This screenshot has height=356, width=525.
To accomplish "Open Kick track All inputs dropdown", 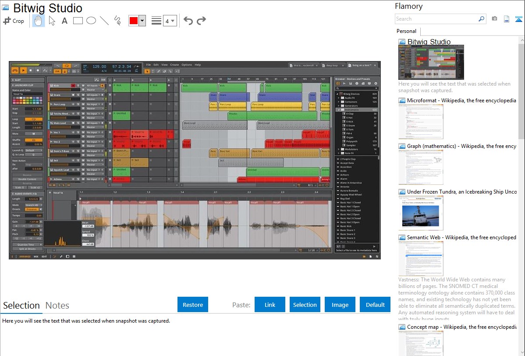I will pyautogui.click(x=93, y=86).
